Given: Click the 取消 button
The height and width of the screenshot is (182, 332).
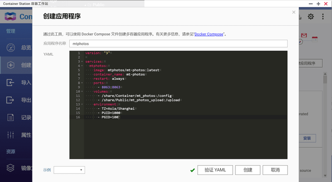Looking at the screenshot, I should point(275,170).
